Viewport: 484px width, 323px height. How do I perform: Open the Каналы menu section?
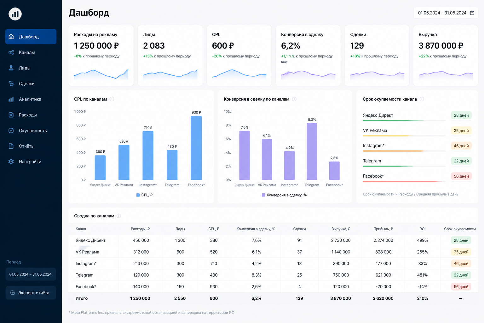pos(31,52)
